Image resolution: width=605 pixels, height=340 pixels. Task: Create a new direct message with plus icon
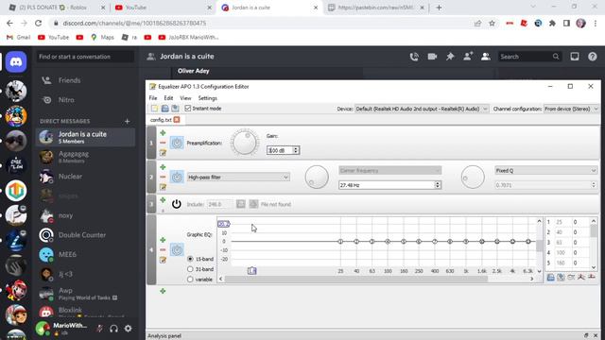(128, 122)
